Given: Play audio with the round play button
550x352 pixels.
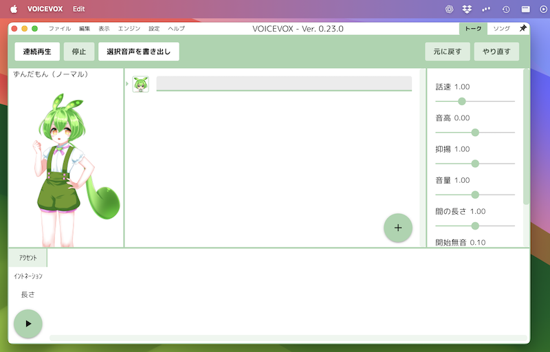Looking at the screenshot, I should tap(28, 324).
